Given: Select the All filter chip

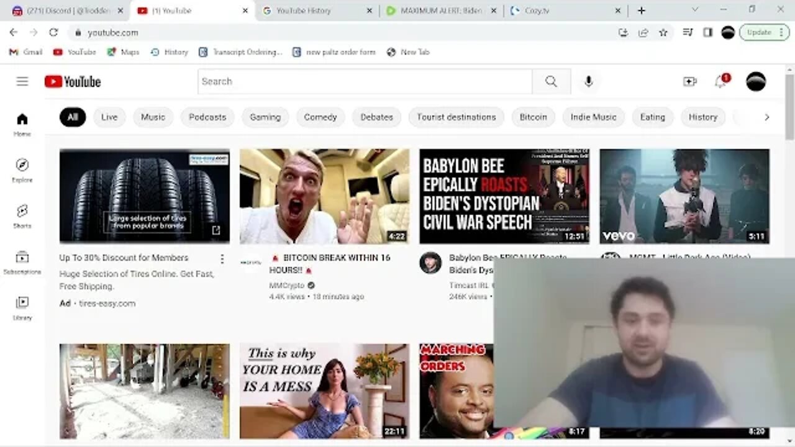Looking at the screenshot, I should [x=73, y=117].
